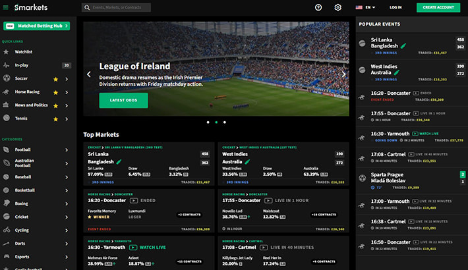Click the Watchlist star icon

pyautogui.click(x=6, y=52)
